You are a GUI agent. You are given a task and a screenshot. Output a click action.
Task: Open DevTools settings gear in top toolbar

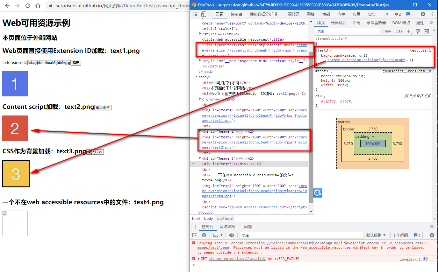pyautogui.click(x=423, y=14)
